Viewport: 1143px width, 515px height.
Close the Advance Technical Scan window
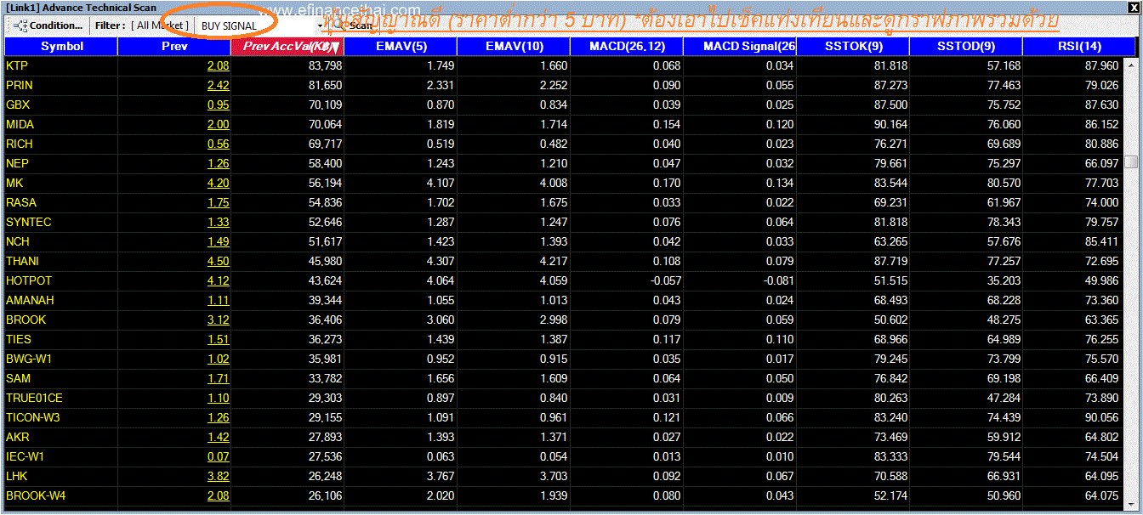[1134, 8]
